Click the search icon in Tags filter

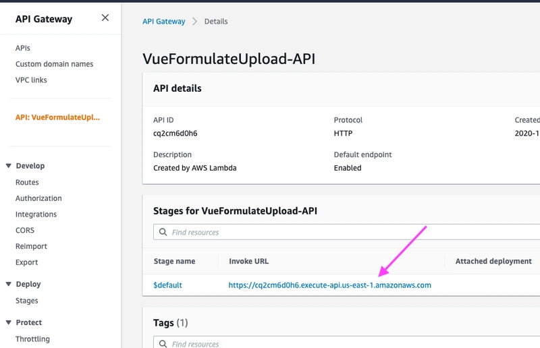pyautogui.click(x=163, y=343)
